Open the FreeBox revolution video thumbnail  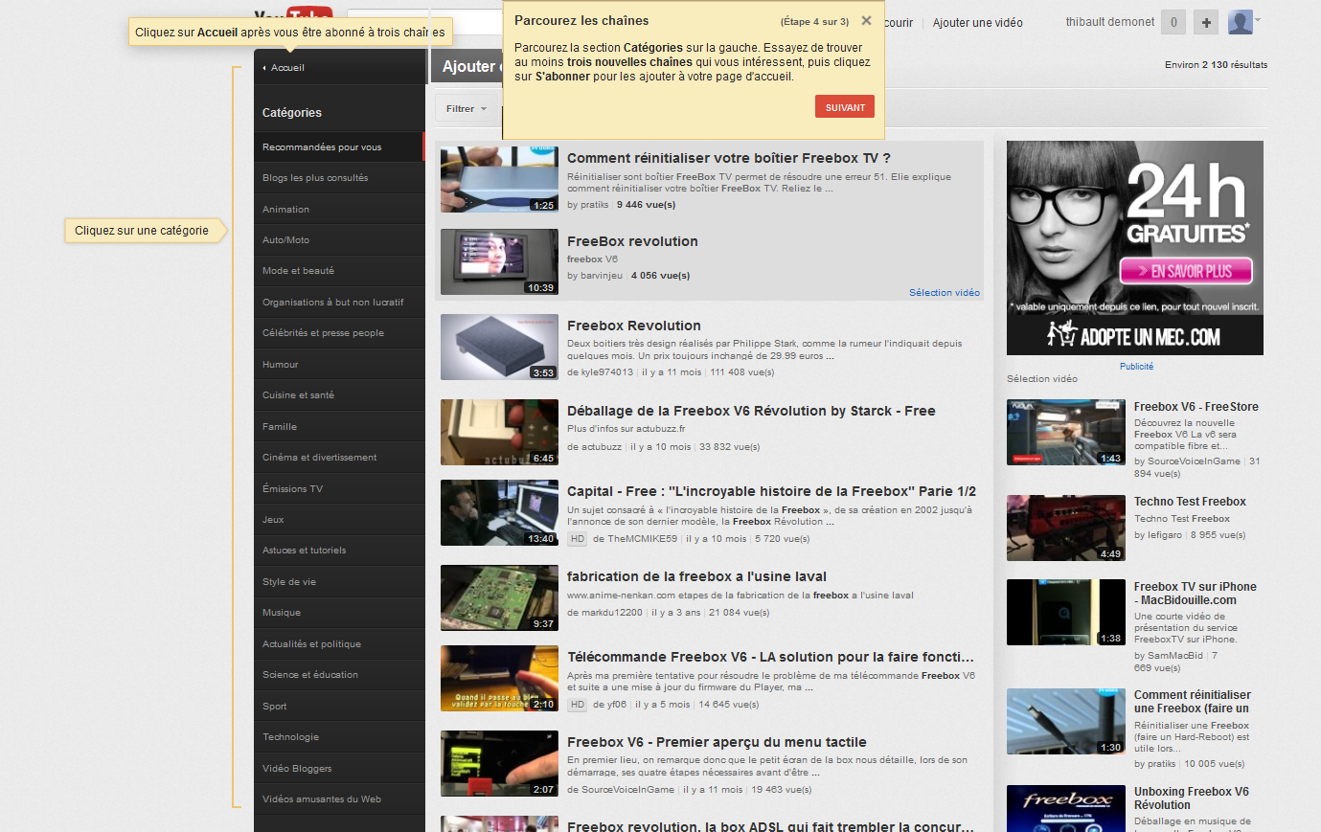499,261
